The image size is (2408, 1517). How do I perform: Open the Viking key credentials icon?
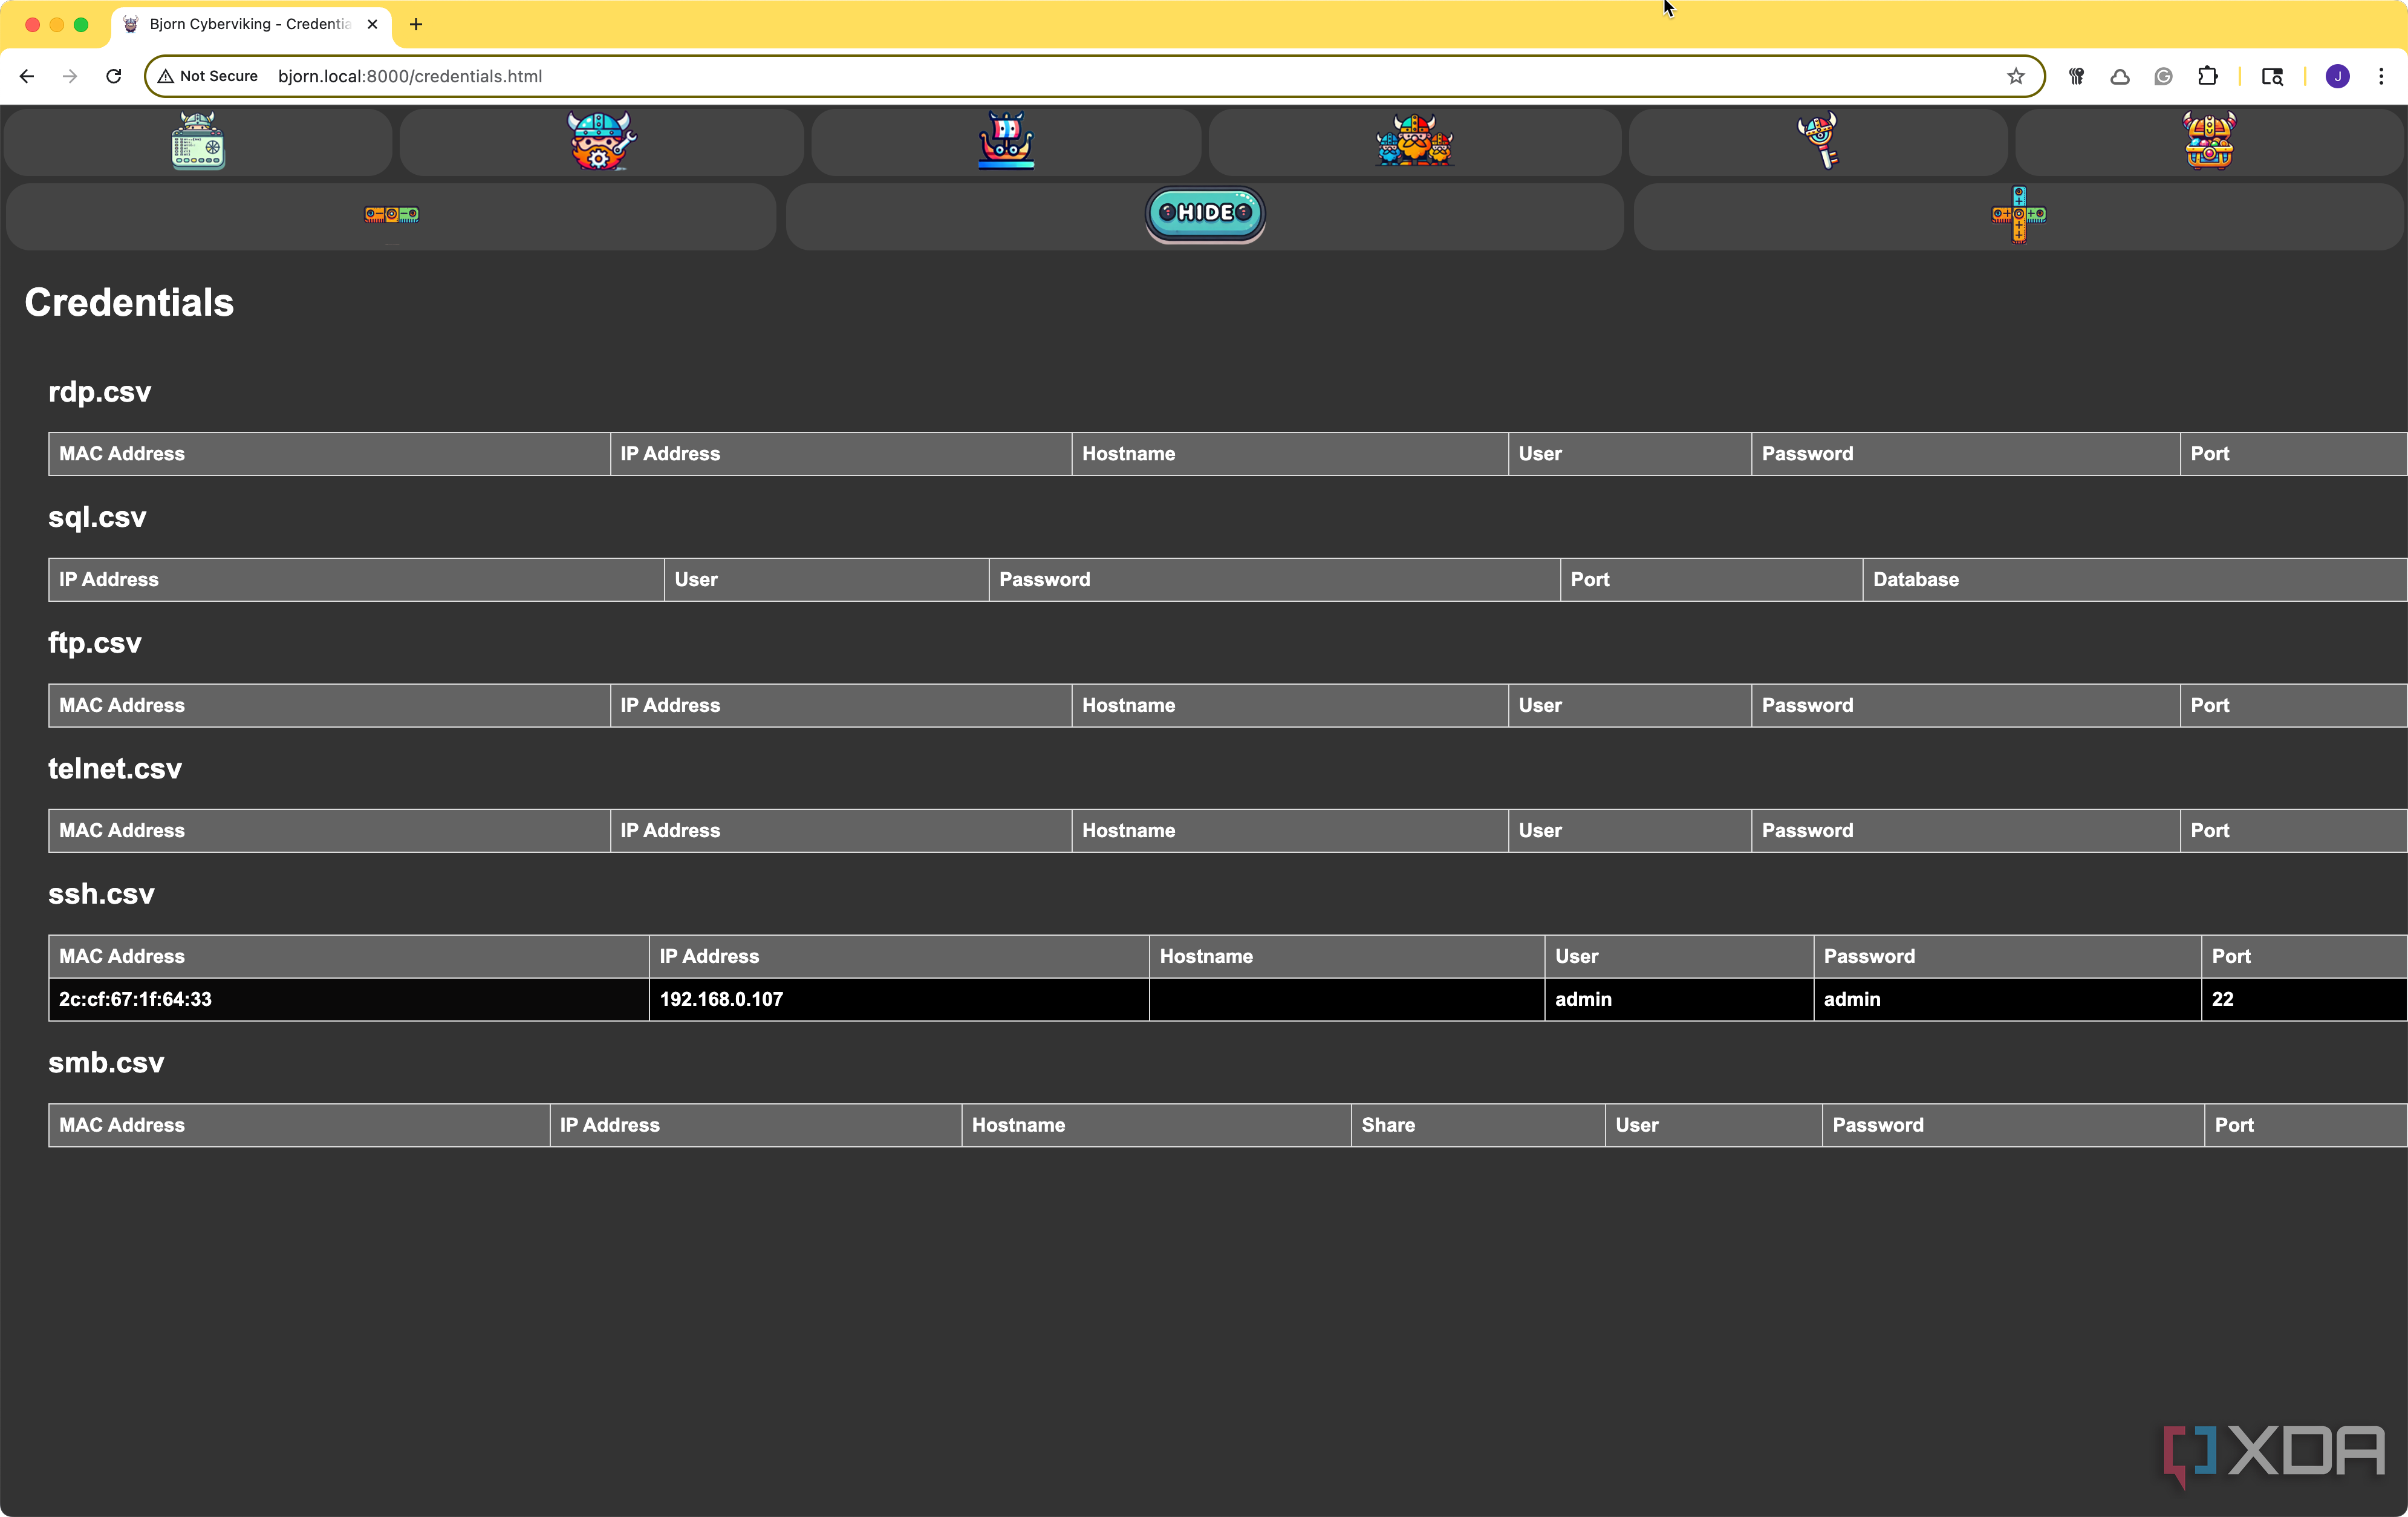[1818, 141]
